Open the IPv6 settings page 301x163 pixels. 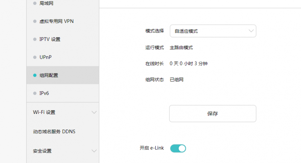coord(63,93)
